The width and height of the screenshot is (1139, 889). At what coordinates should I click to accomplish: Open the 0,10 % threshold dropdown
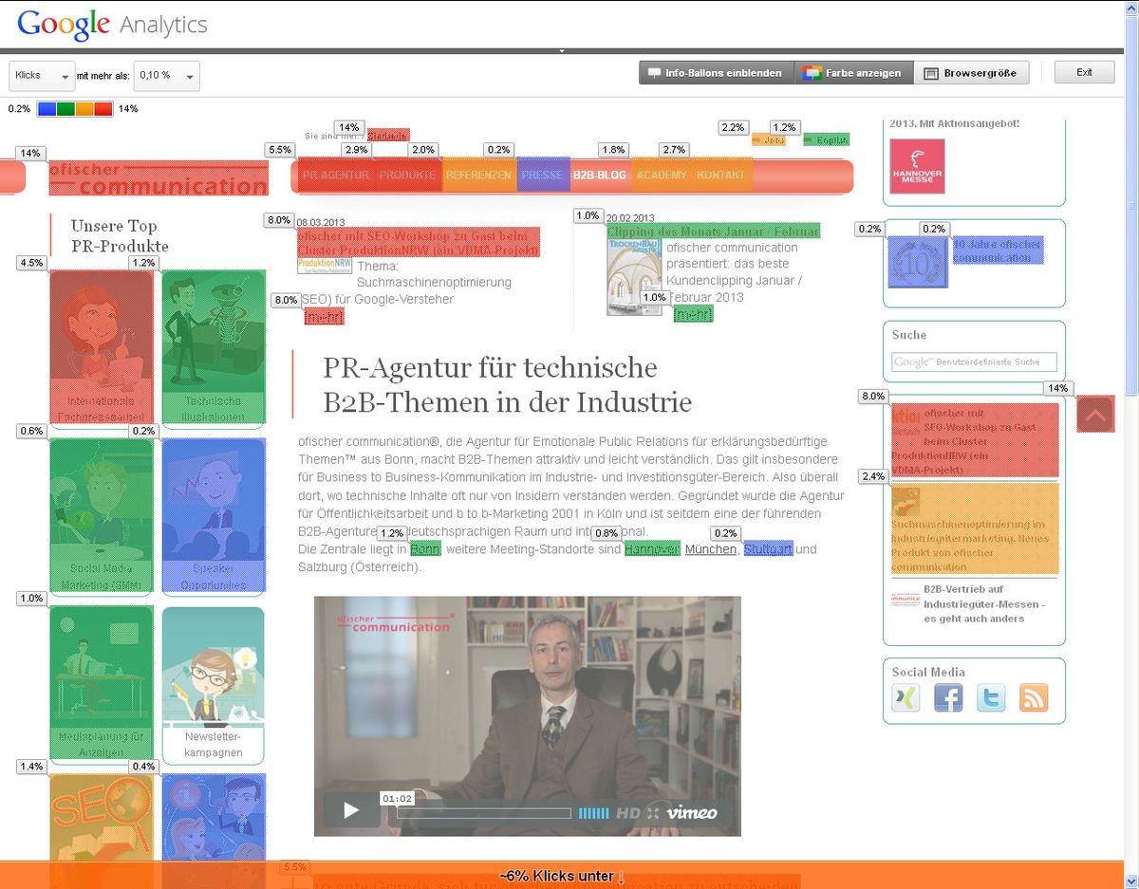pyautogui.click(x=167, y=76)
